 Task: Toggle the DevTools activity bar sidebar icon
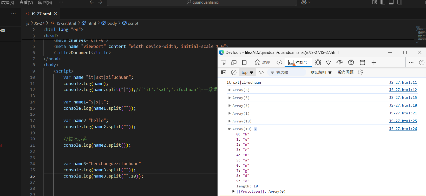tap(244, 63)
